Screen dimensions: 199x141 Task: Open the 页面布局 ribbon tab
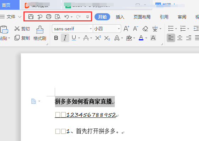pos(142,17)
